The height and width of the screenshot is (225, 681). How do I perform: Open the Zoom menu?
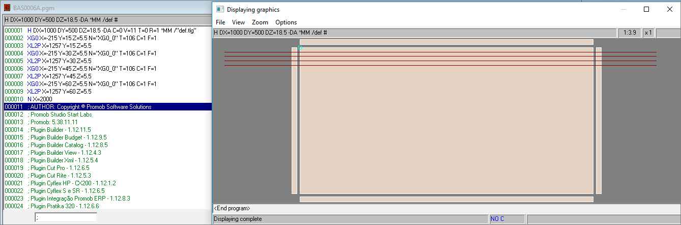coord(260,22)
